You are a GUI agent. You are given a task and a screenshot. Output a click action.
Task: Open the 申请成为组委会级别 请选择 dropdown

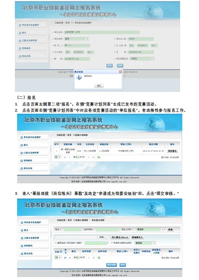click(145, 243)
